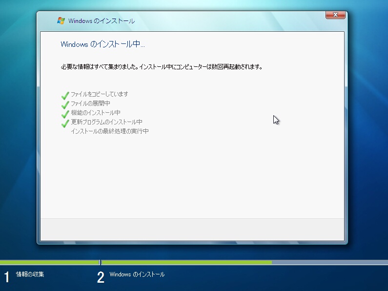
Task: Click green checkmark beside 更新プログラムのインストール中
Action: (65, 123)
